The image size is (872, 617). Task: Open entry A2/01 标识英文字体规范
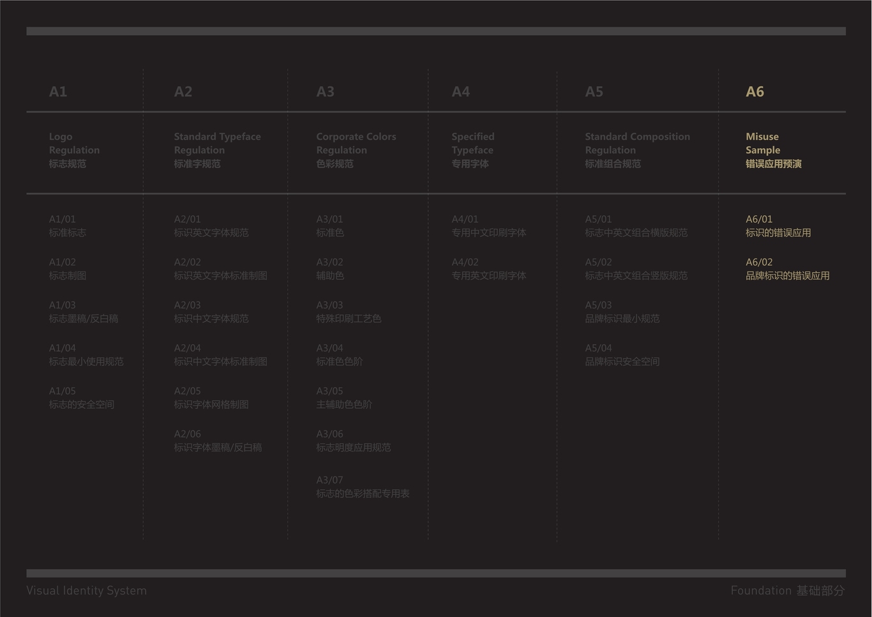211,226
